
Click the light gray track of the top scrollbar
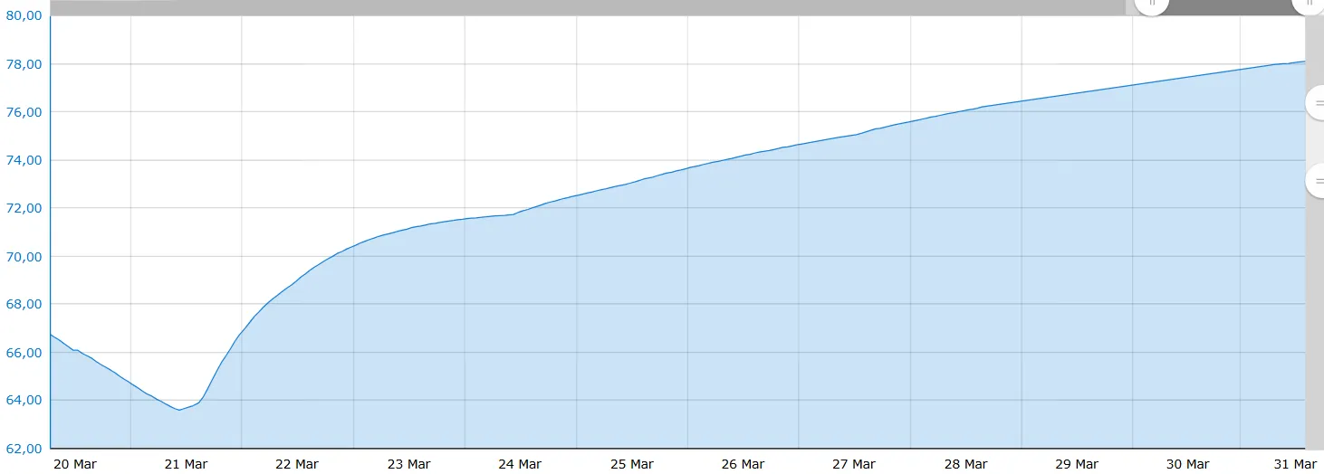coord(580,6)
